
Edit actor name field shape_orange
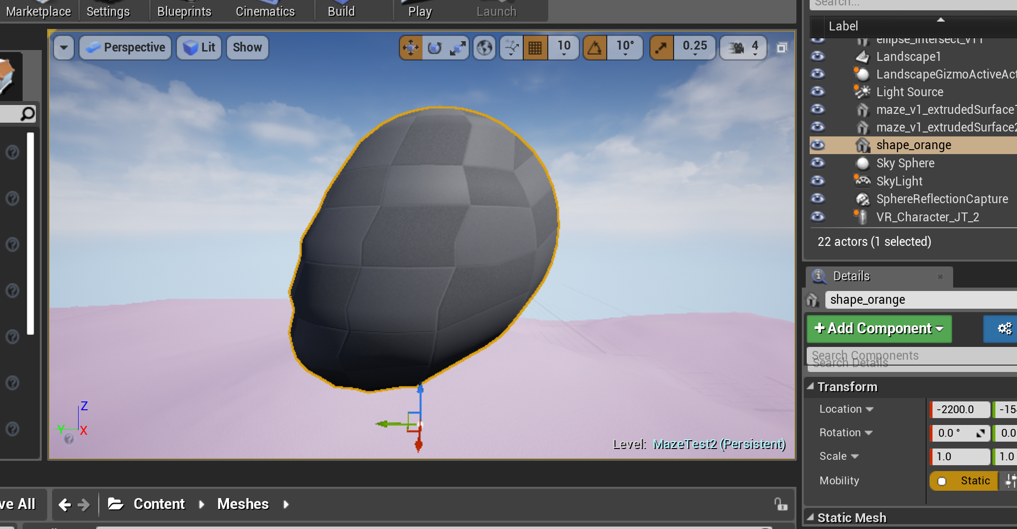[x=921, y=299]
